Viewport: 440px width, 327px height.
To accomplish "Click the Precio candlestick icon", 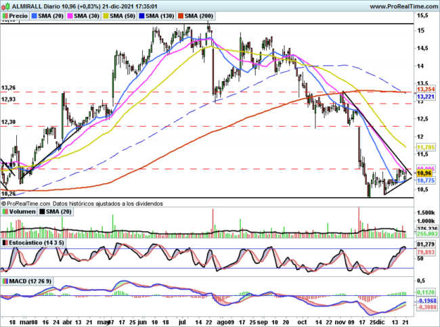I will tap(5, 16).
